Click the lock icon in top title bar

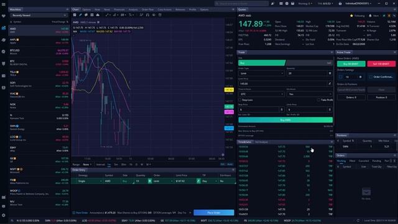click(x=340, y=4)
